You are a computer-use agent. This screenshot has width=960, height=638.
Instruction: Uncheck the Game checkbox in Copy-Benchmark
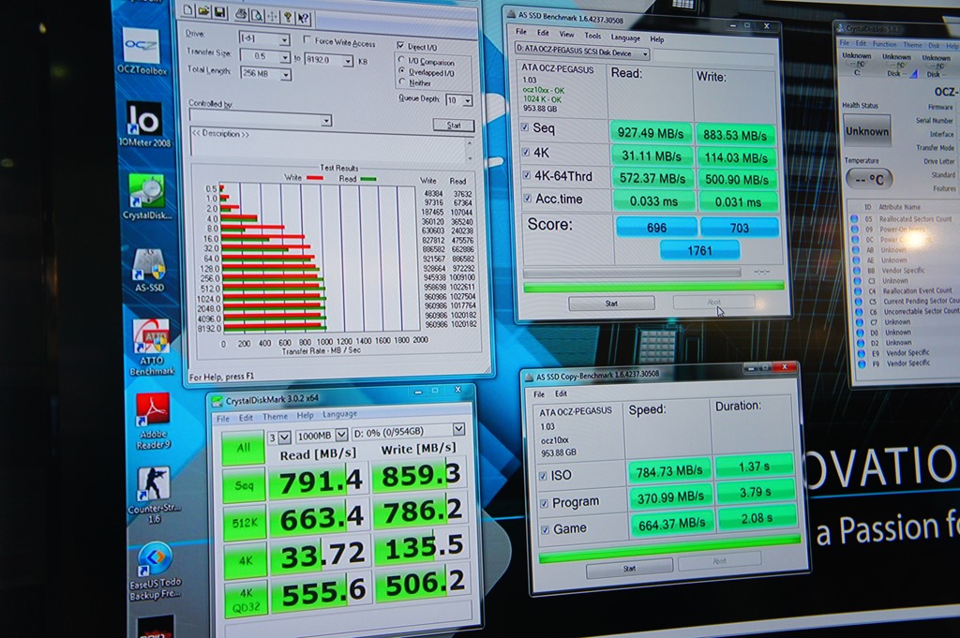click(x=545, y=529)
